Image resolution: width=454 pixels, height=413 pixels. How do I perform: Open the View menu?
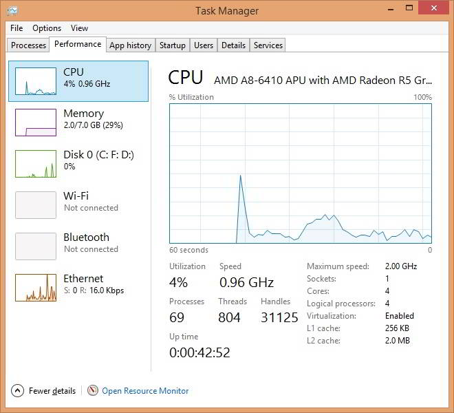pos(79,28)
